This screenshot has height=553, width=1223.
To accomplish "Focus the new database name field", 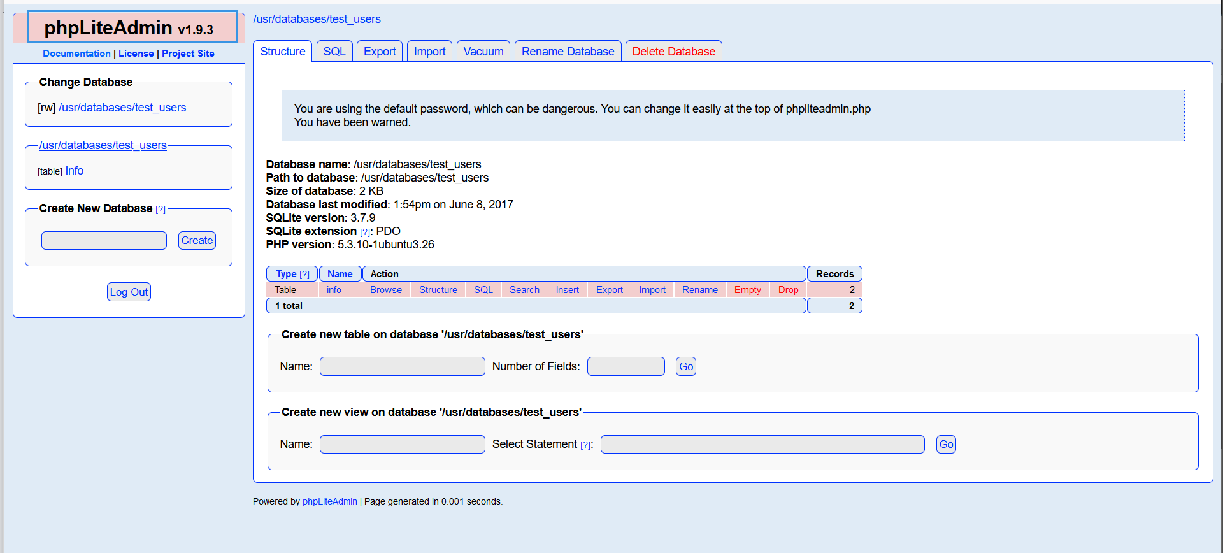I will tap(104, 240).
